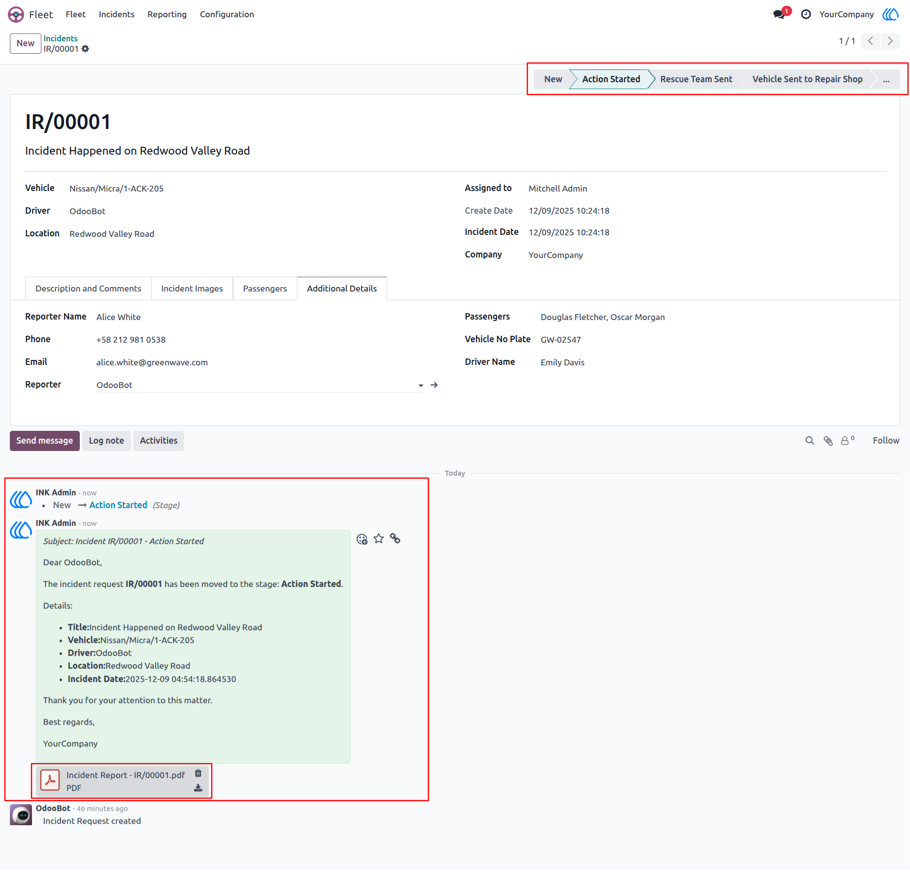Click the Log note button
Viewport: 910px width, 872px height.
click(x=106, y=441)
